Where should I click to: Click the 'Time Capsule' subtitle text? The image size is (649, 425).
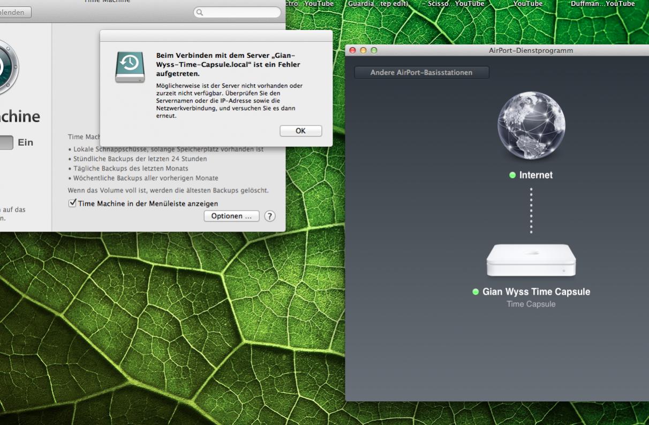(x=531, y=304)
